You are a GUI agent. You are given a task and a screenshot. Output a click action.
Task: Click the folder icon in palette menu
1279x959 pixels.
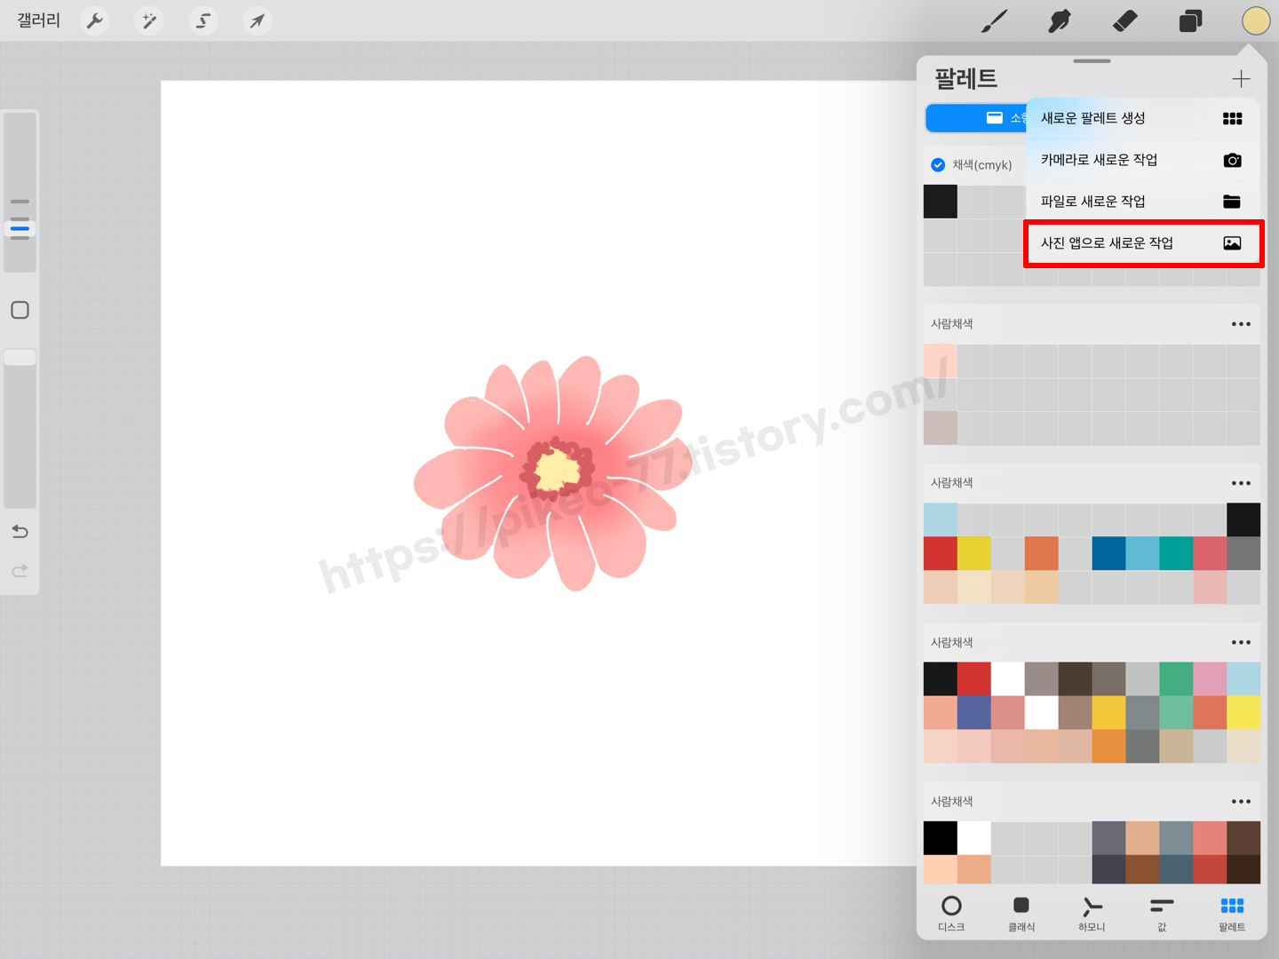point(1232,202)
